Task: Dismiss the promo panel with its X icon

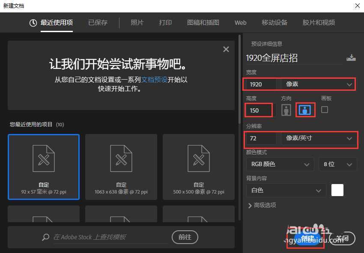Action: pyautogui.click(x=226, y=49)
